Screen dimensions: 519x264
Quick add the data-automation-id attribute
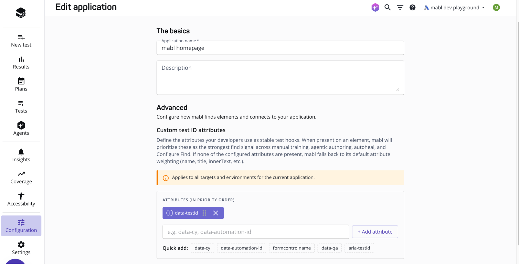pos(241,248)
